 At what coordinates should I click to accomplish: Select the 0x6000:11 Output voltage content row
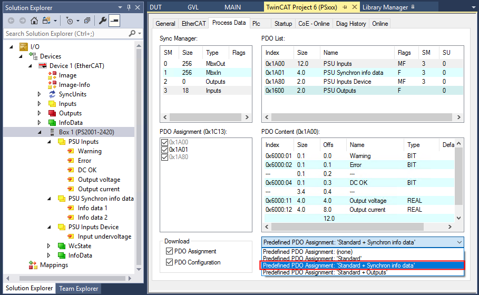[359, 201]
